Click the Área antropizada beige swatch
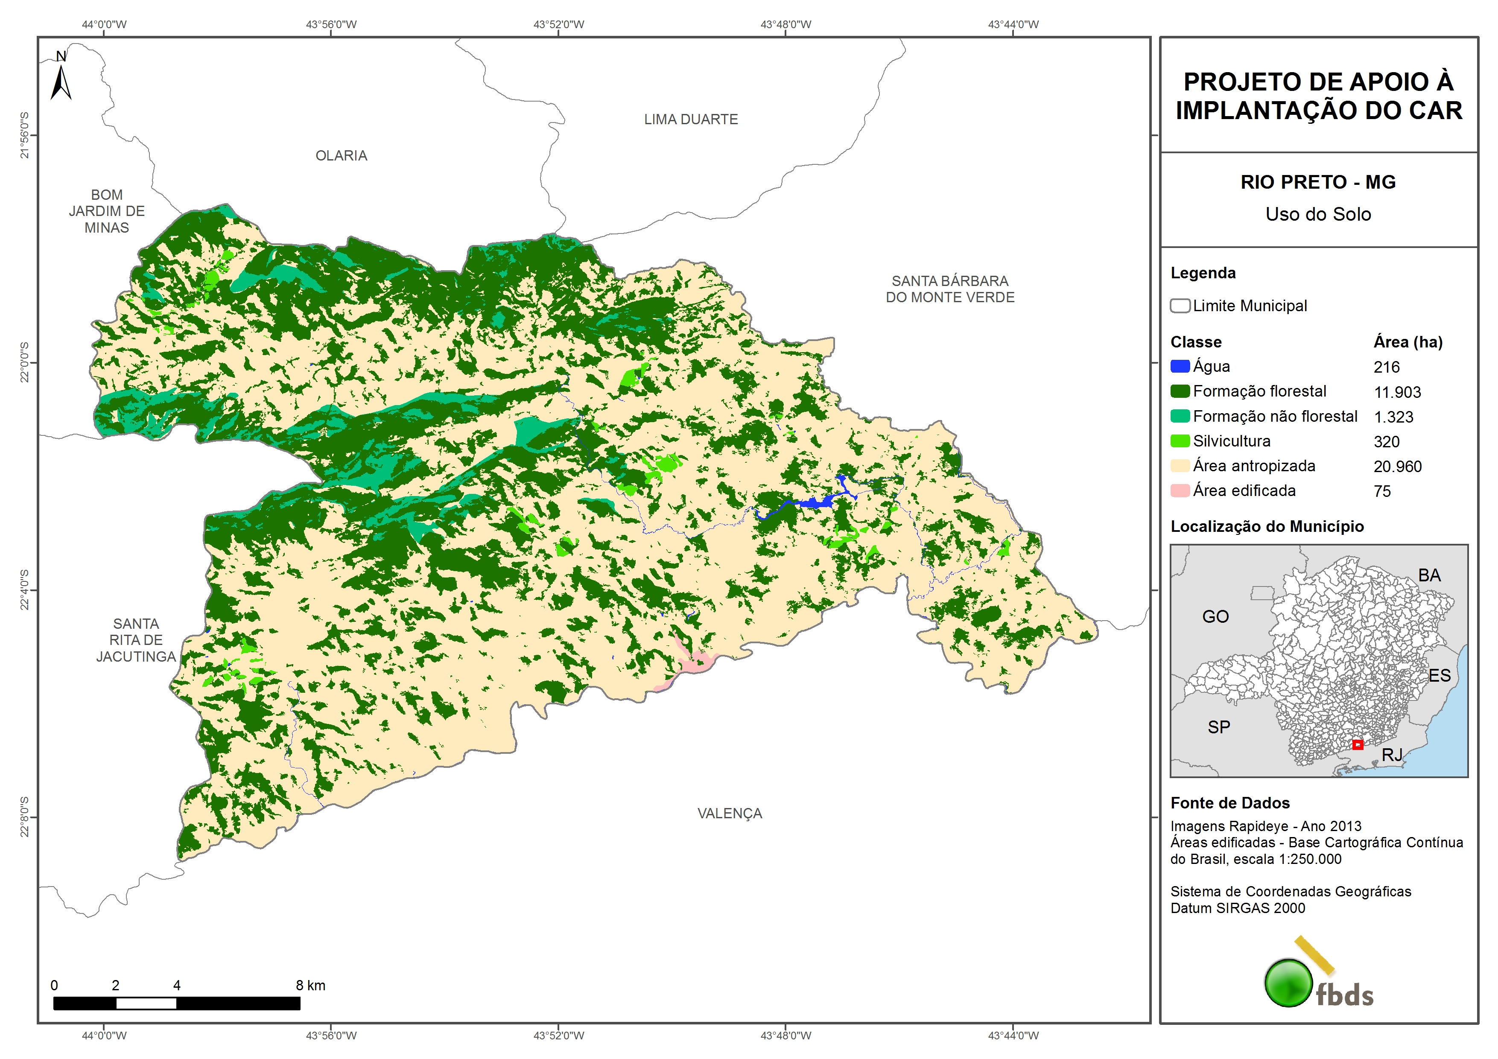The width and height of the screenshot is (1498, 1059). point(1180,466)
